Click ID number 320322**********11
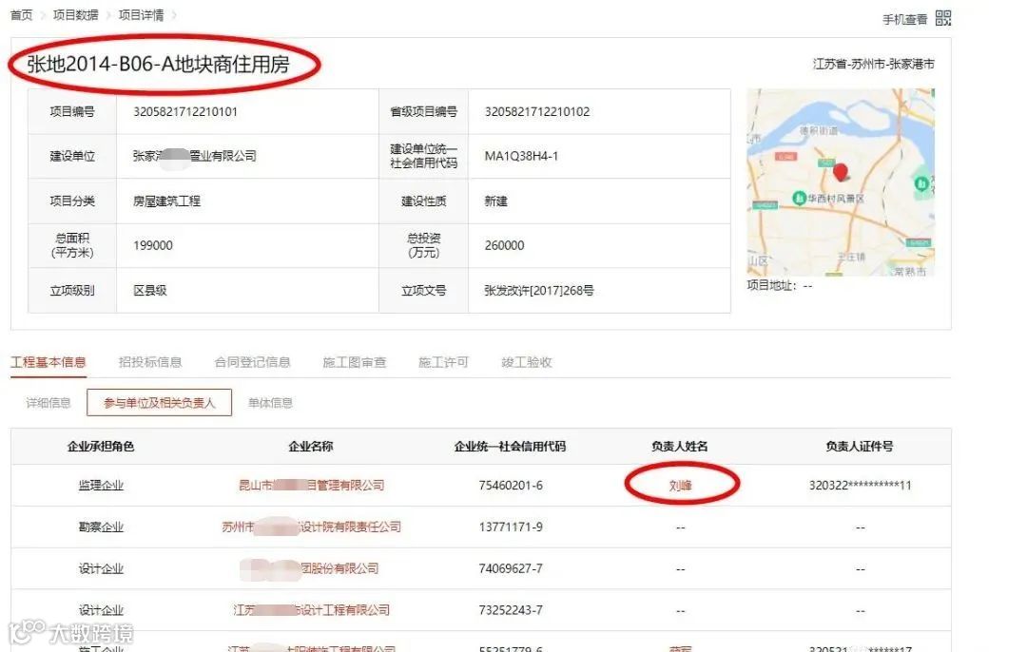The width and height of the screenshot is (1027, 652). pyautogui.click(x=860, y=485)
